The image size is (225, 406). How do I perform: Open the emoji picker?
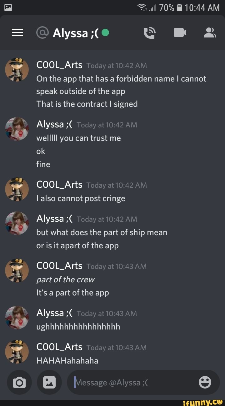tap(205, 382)
